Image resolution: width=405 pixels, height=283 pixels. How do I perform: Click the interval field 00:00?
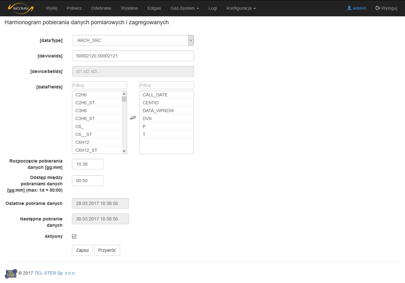tap(88, 181)
